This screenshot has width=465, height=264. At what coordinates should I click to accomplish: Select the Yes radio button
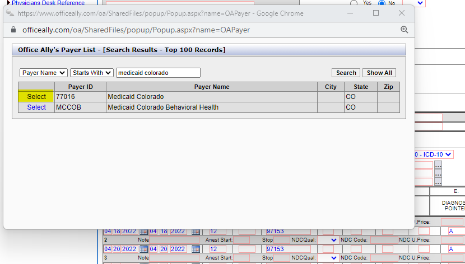pos(354,3)
